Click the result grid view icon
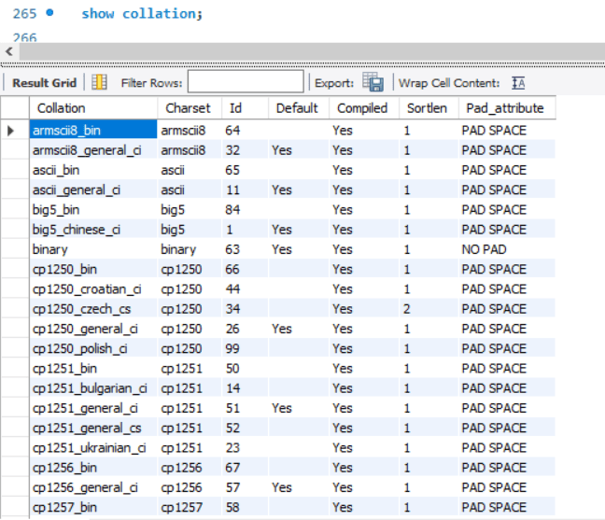 (x=99, y=82)
